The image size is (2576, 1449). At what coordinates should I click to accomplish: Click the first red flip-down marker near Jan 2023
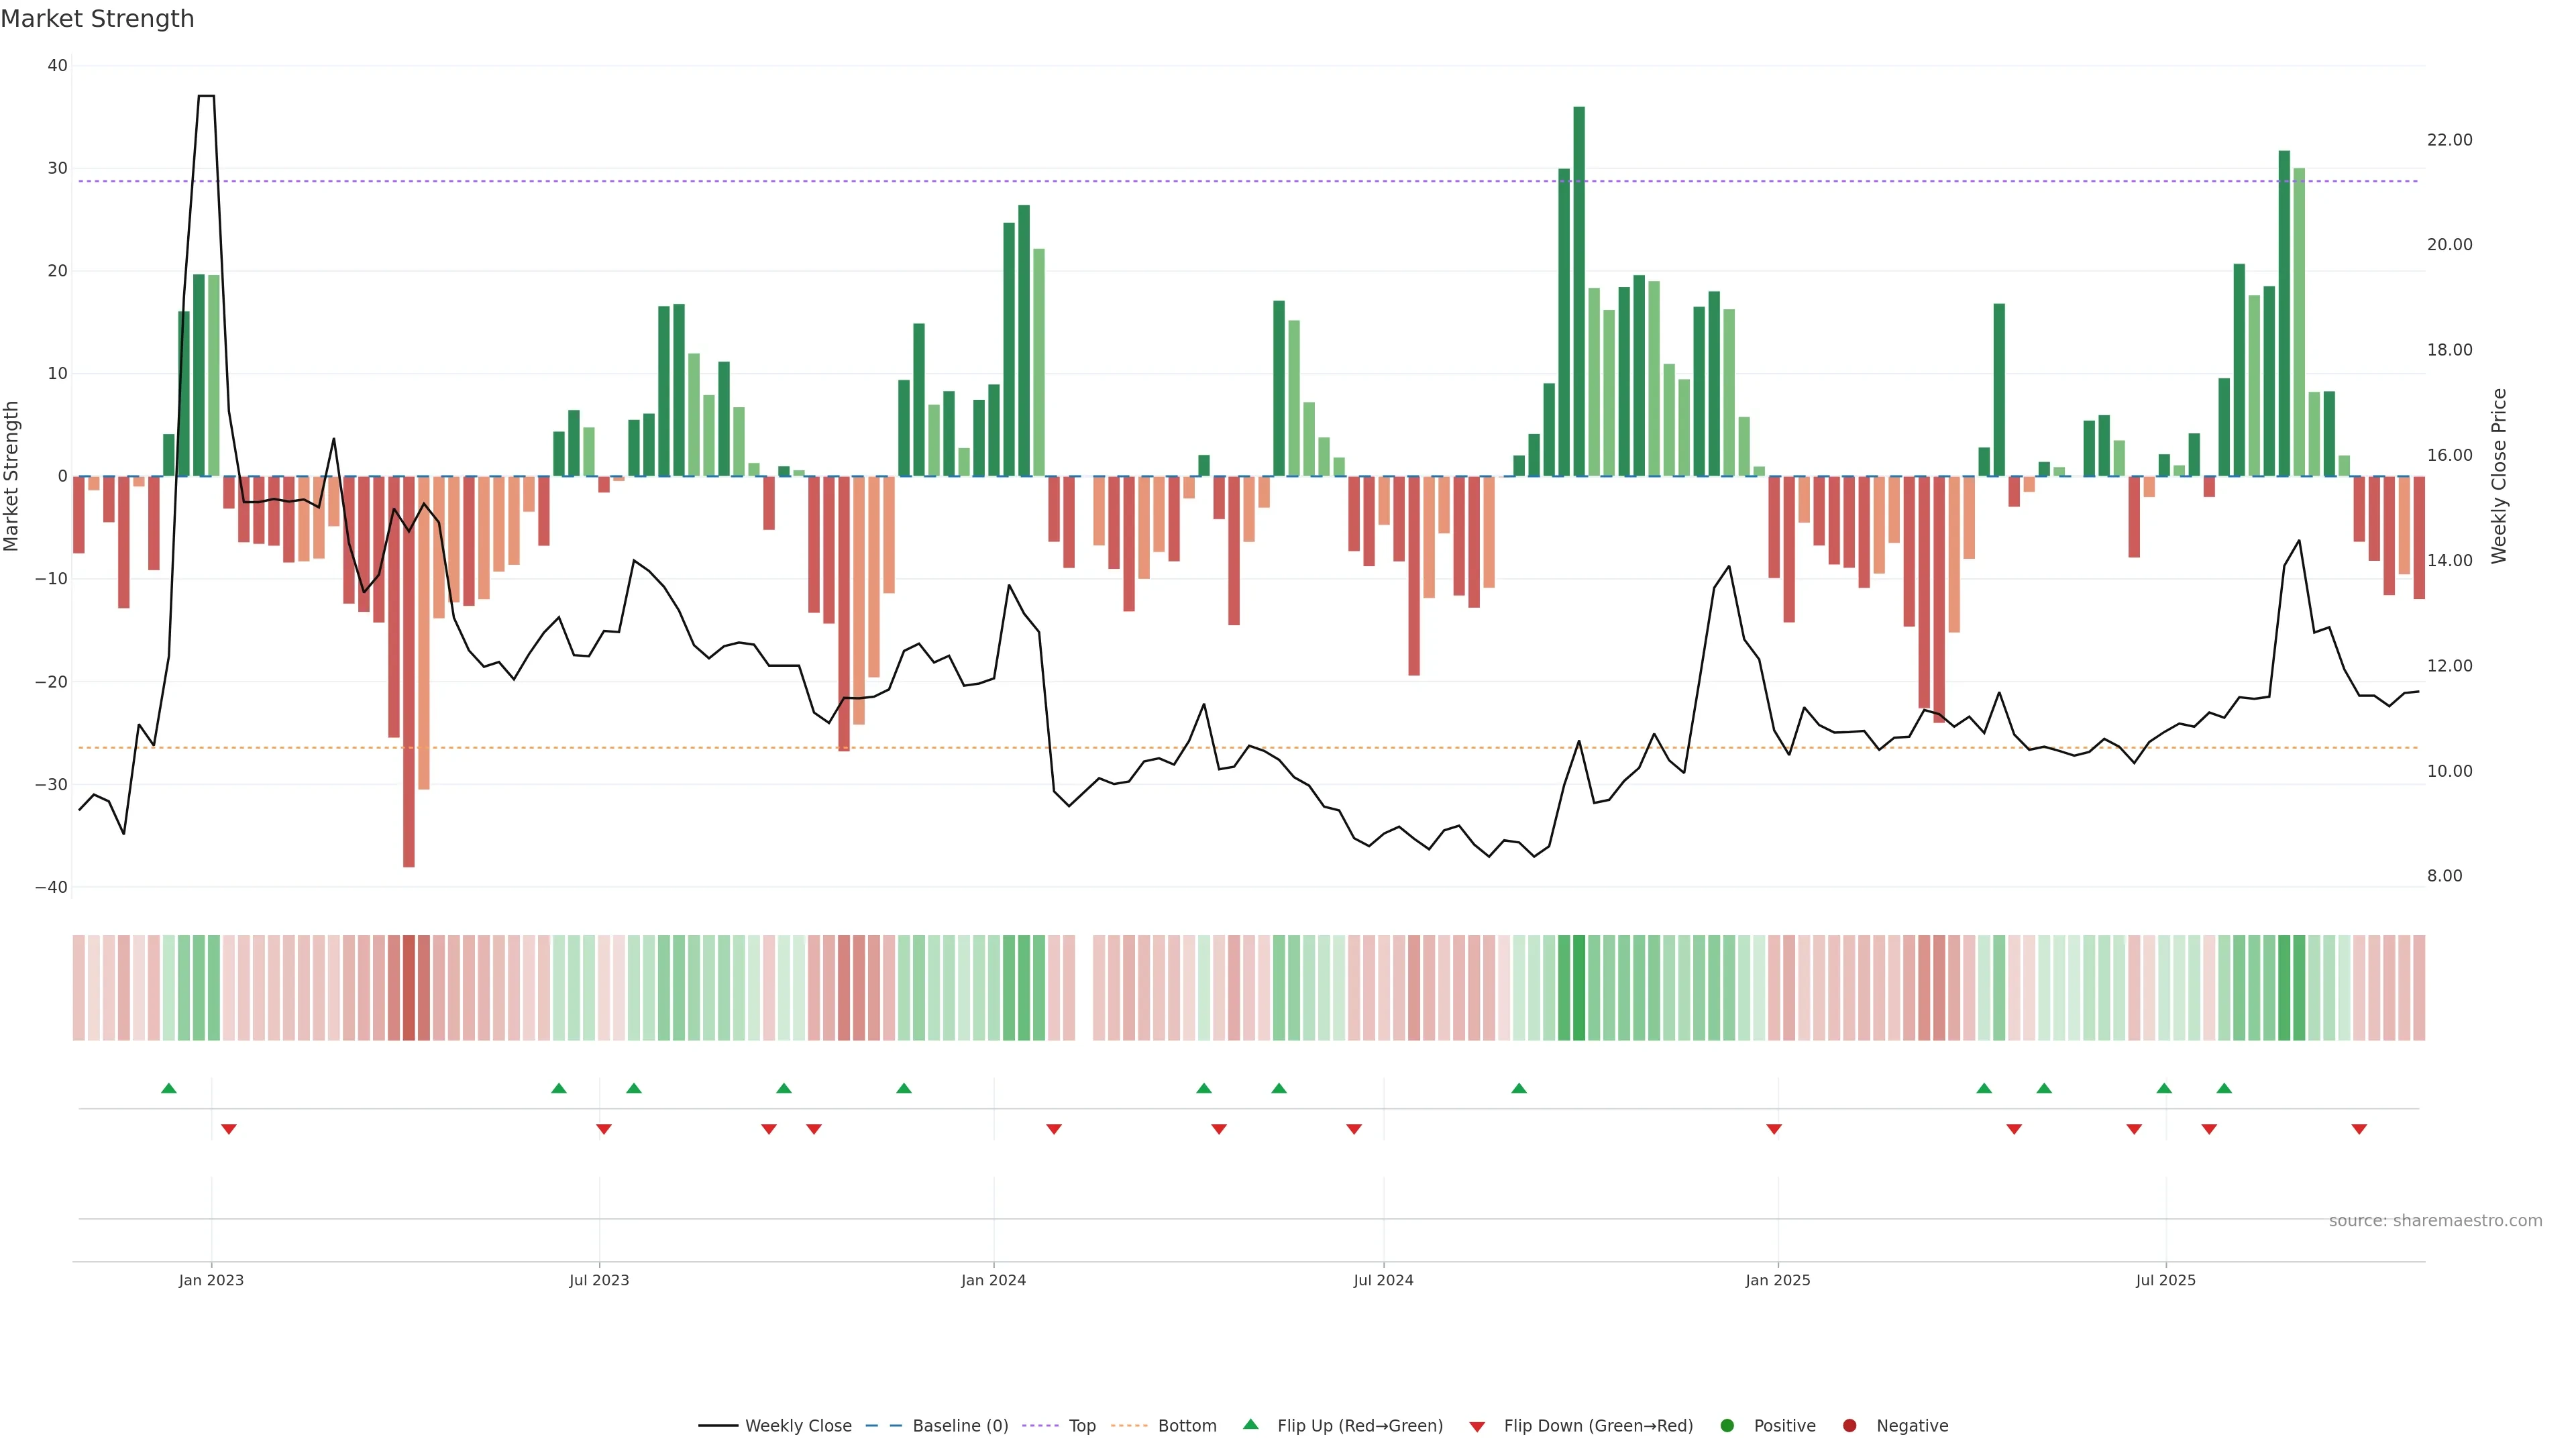pyautogui.click(x=229, y=1129)
